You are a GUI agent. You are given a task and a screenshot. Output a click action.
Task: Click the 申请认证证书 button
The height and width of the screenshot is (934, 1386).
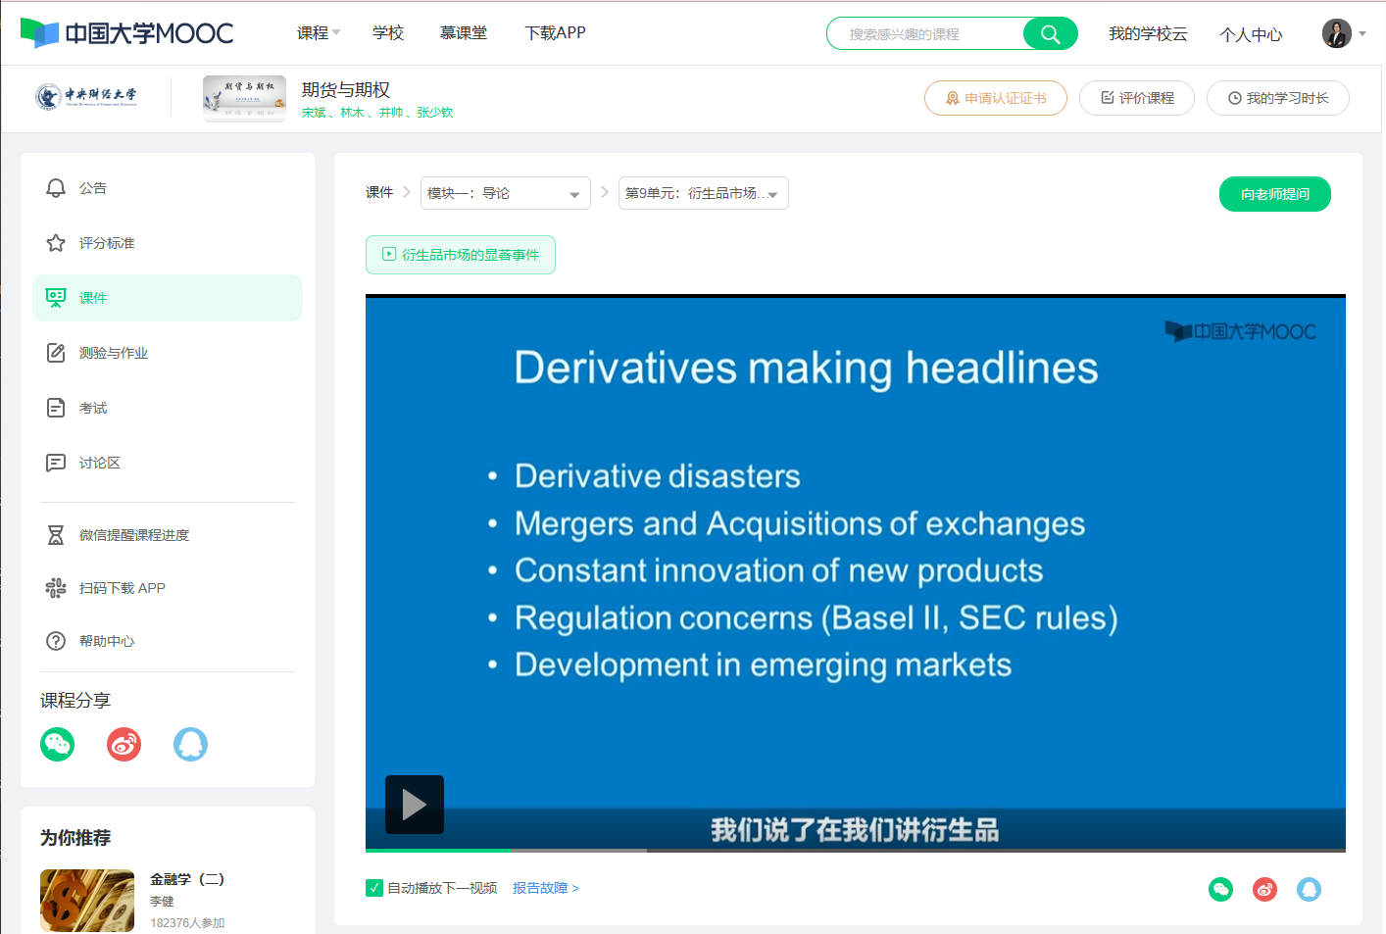tap(995, 98)
